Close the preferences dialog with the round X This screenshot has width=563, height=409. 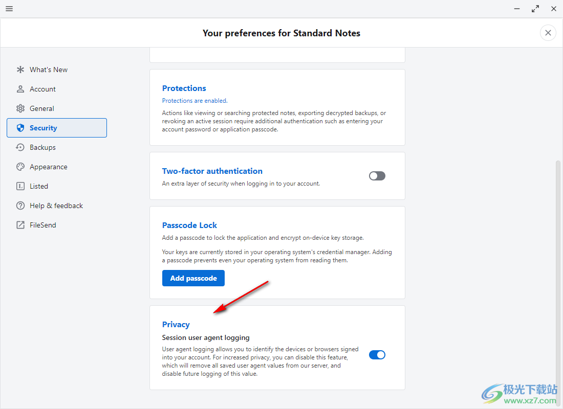(548, 33)
